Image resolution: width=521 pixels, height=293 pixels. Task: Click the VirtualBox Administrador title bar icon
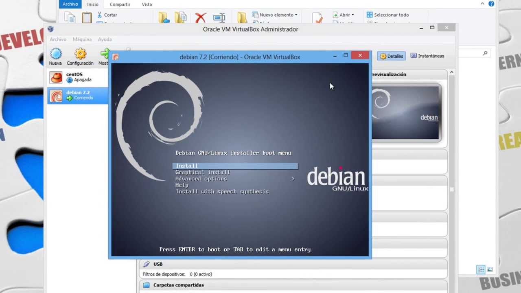(x=50, y=29)
